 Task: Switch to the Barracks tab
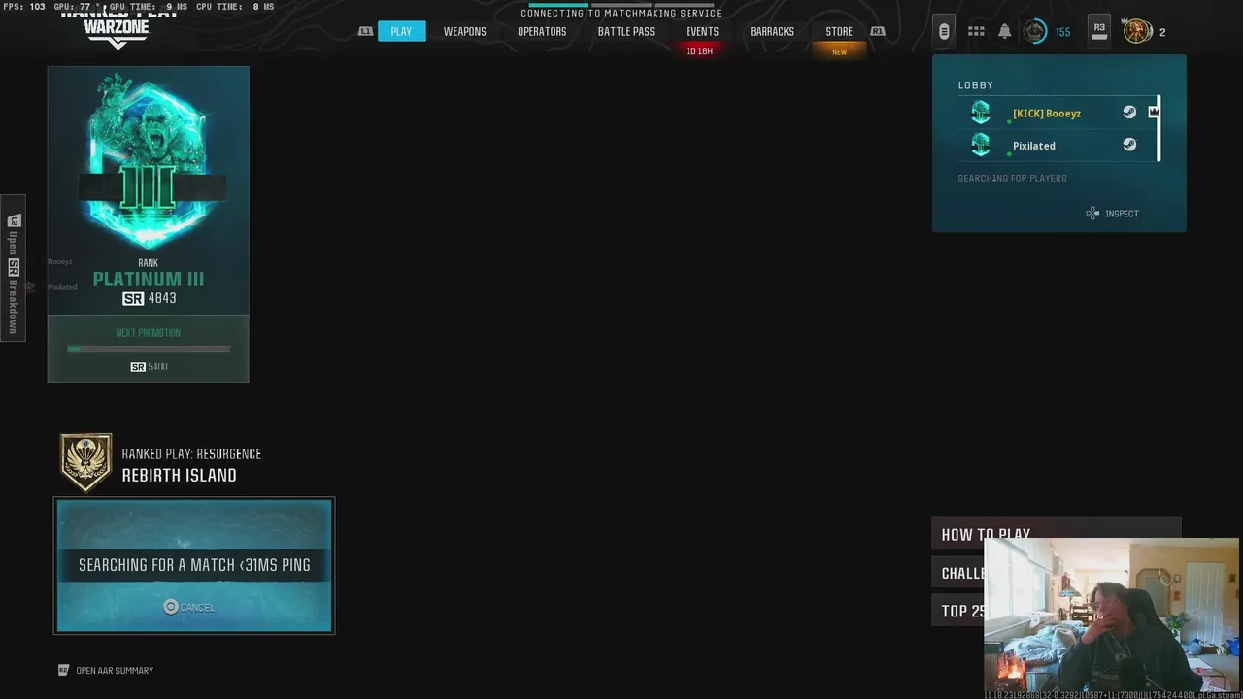(772, 31)
